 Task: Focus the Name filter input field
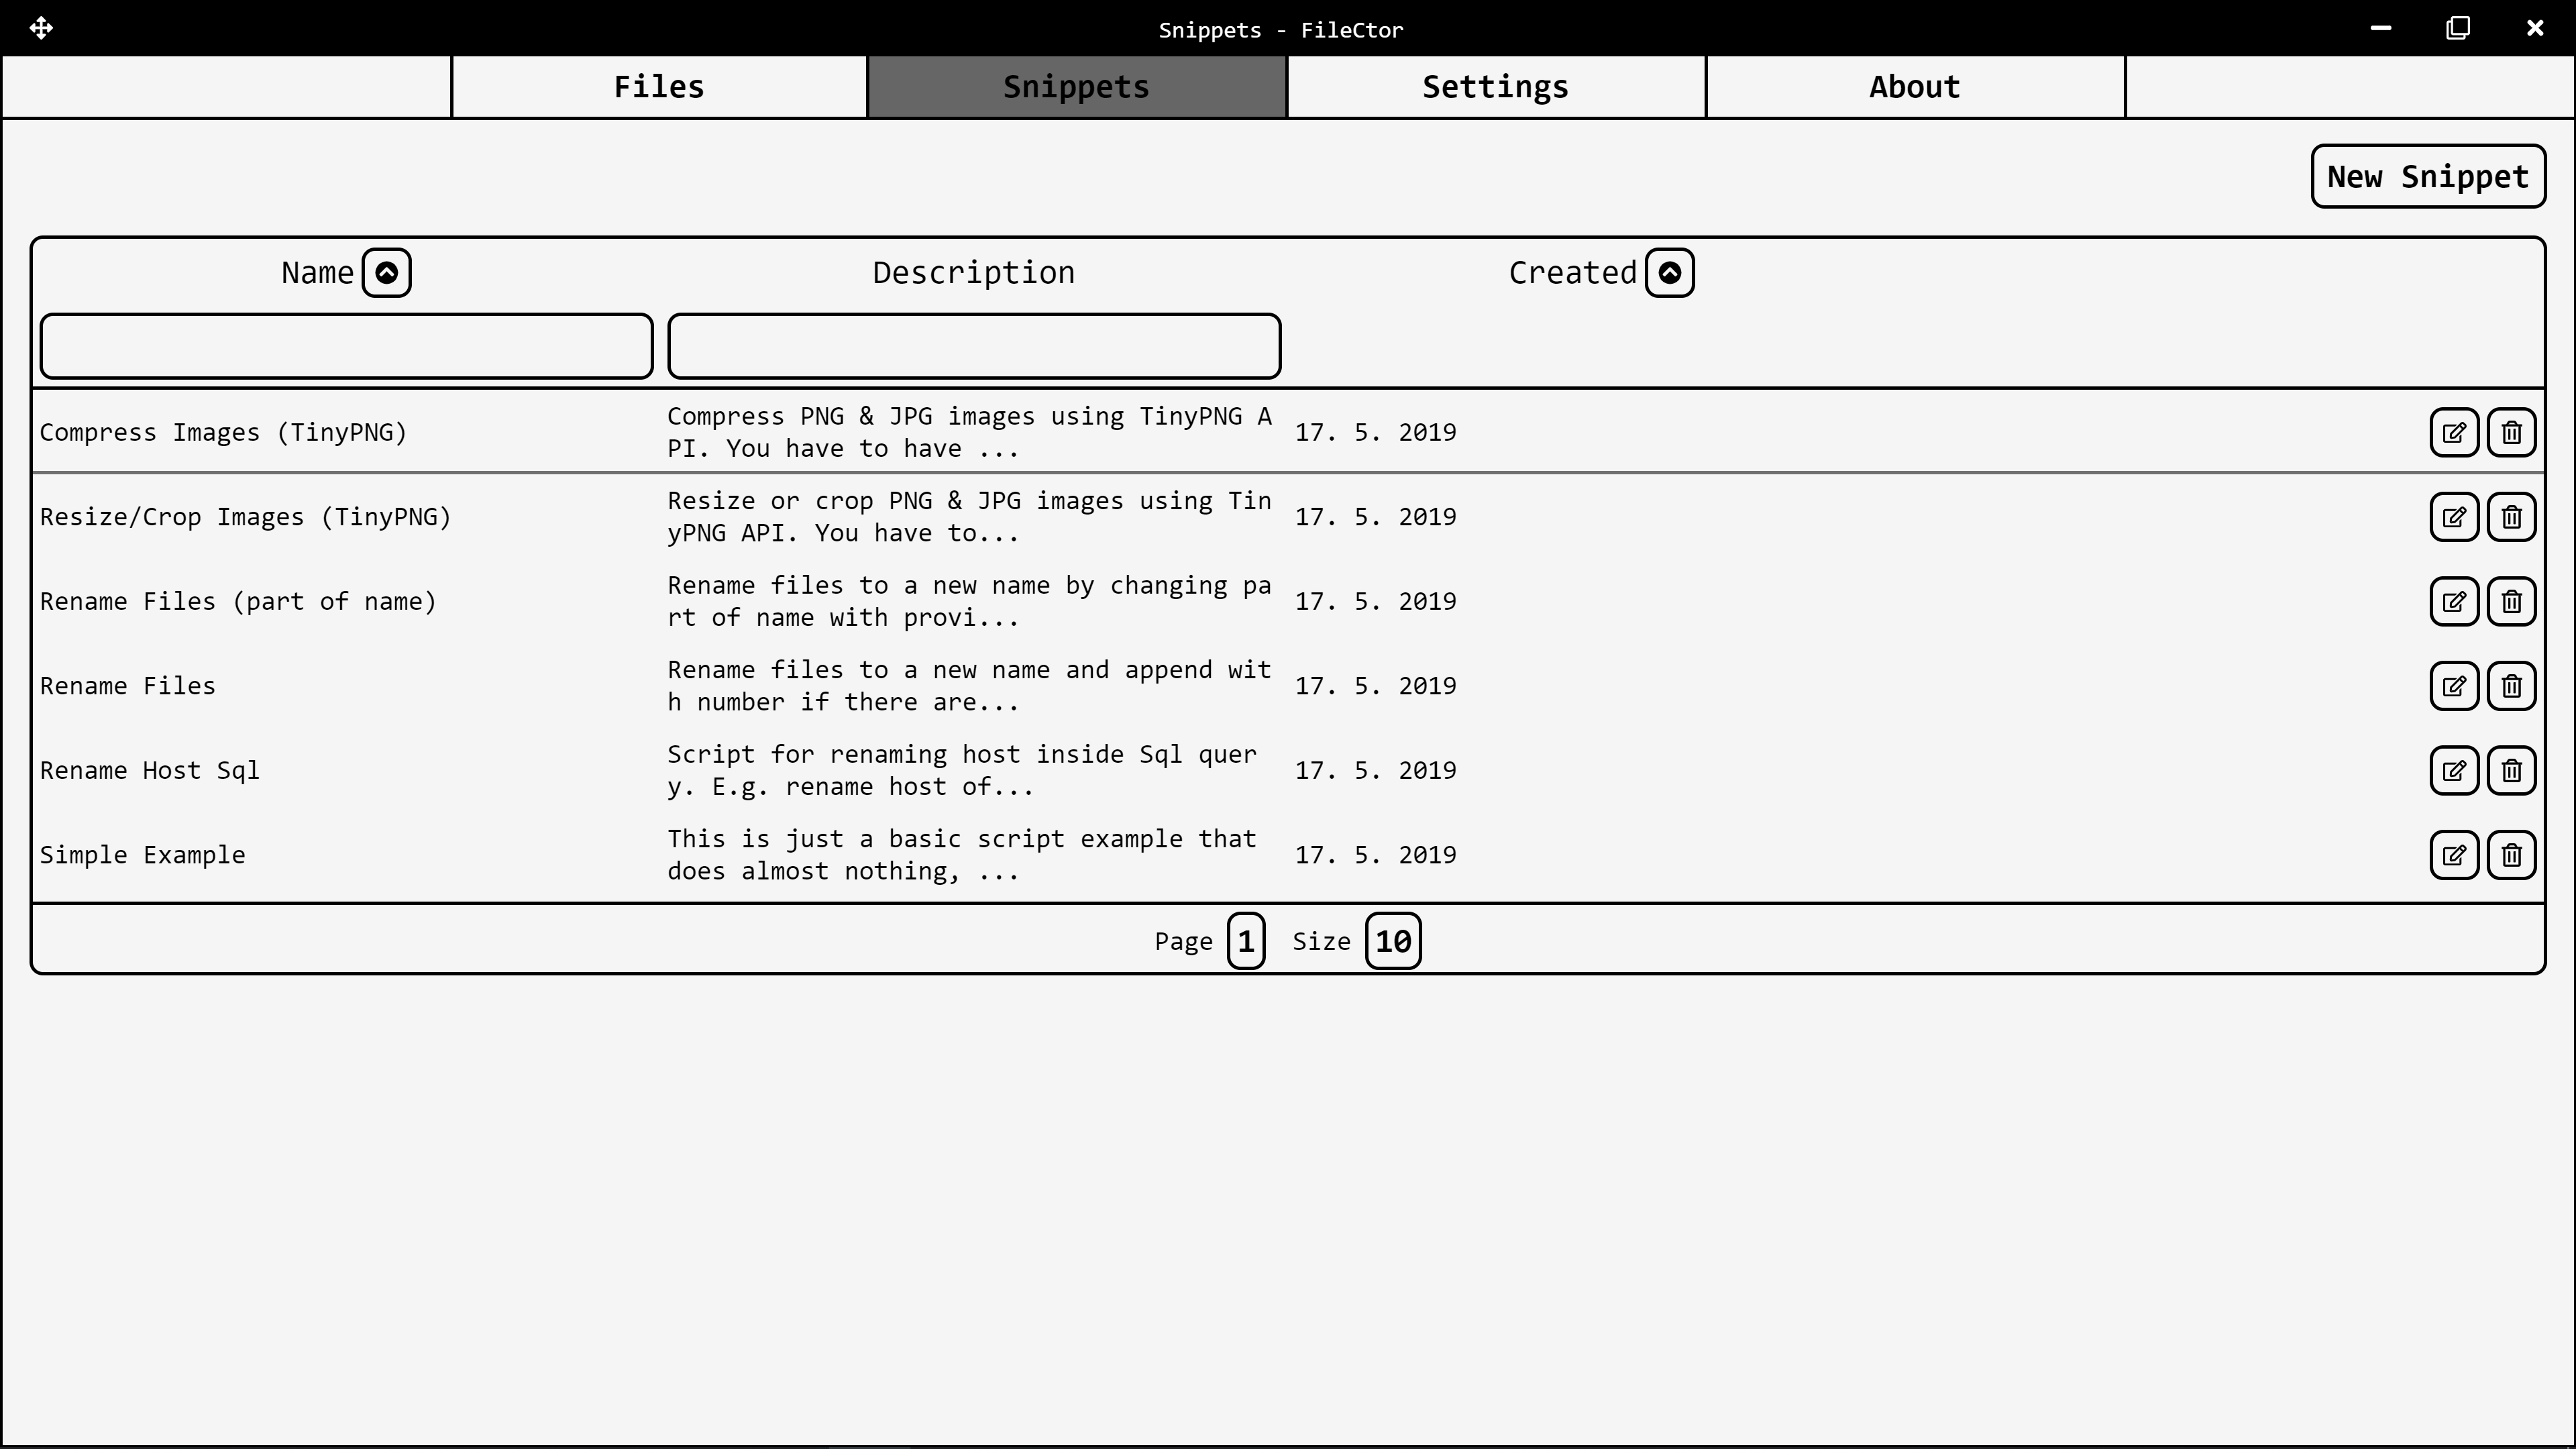346,346
